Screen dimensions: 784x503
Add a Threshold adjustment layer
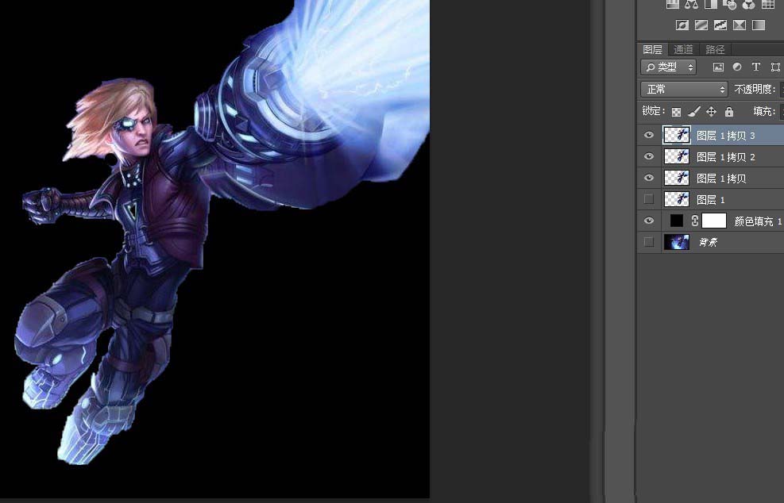point(720,25)
